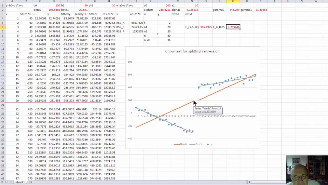This screenshot has height=185, width=328.
Task: Click the b0 value 100 in row 1
Action: (54, 5)
